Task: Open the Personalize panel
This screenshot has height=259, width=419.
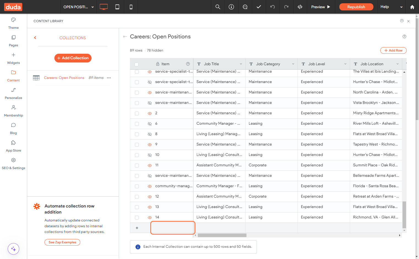Action: coord(13,93)
